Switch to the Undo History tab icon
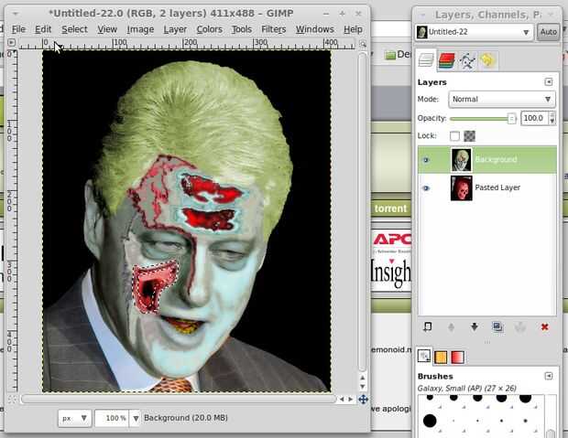This screenshot has height=438, width=568. click(487, 60)
